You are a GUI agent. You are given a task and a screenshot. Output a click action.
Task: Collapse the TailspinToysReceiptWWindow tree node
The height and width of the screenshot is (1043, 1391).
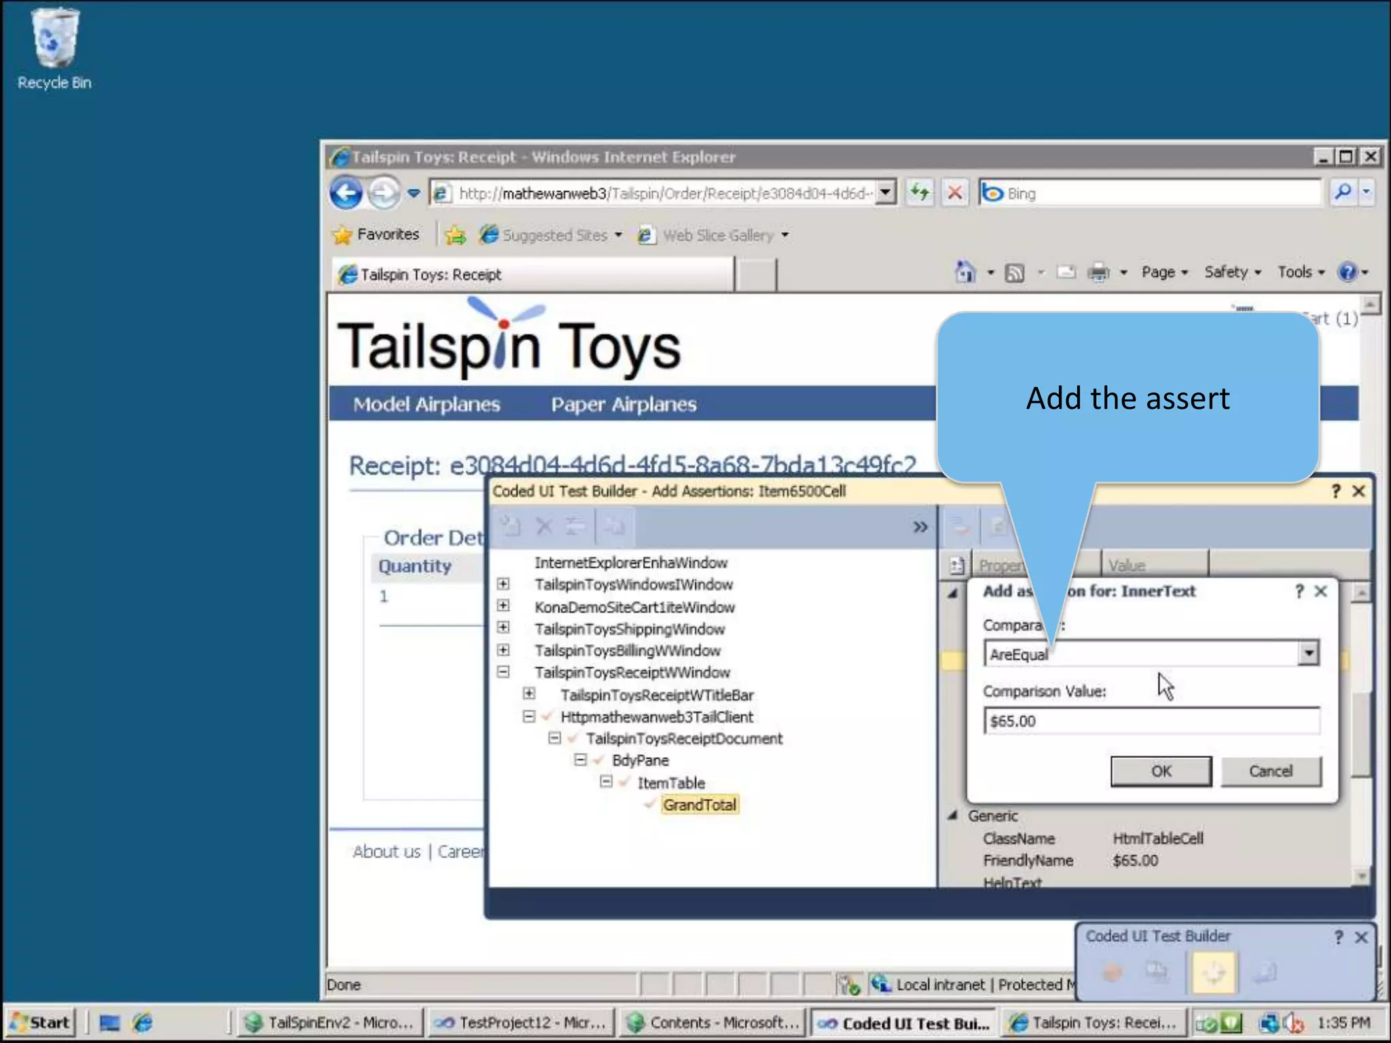[x=503, y=672]
